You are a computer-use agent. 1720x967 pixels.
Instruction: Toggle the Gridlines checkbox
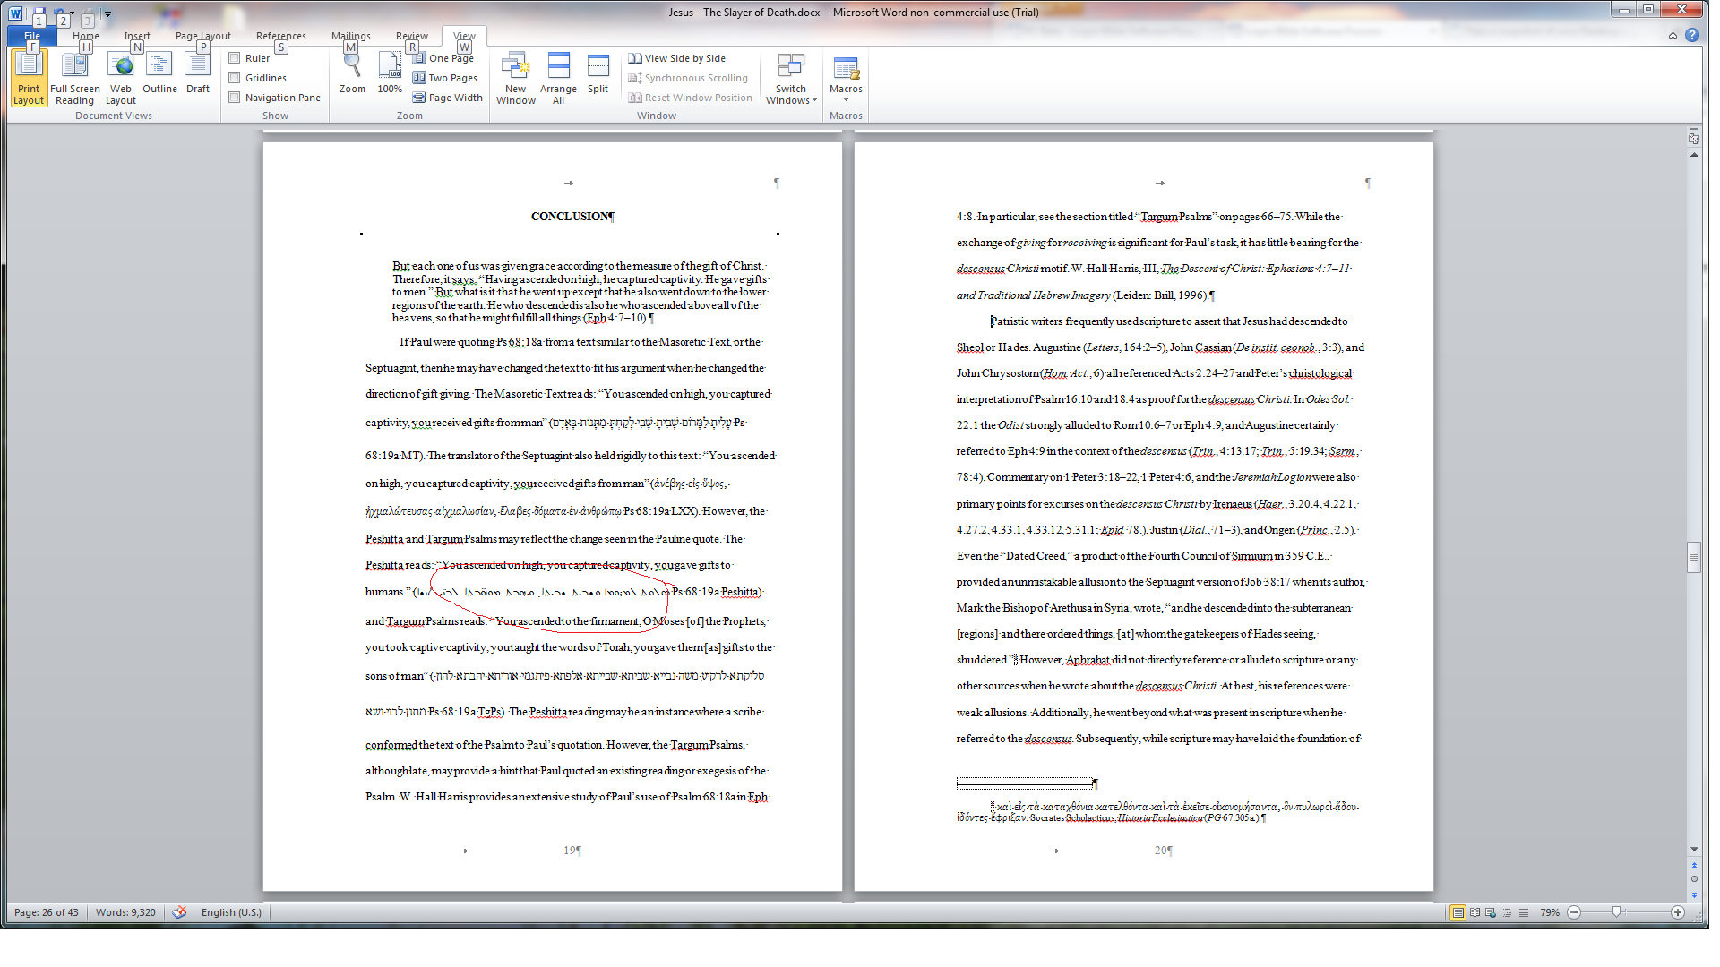point(235,78)
